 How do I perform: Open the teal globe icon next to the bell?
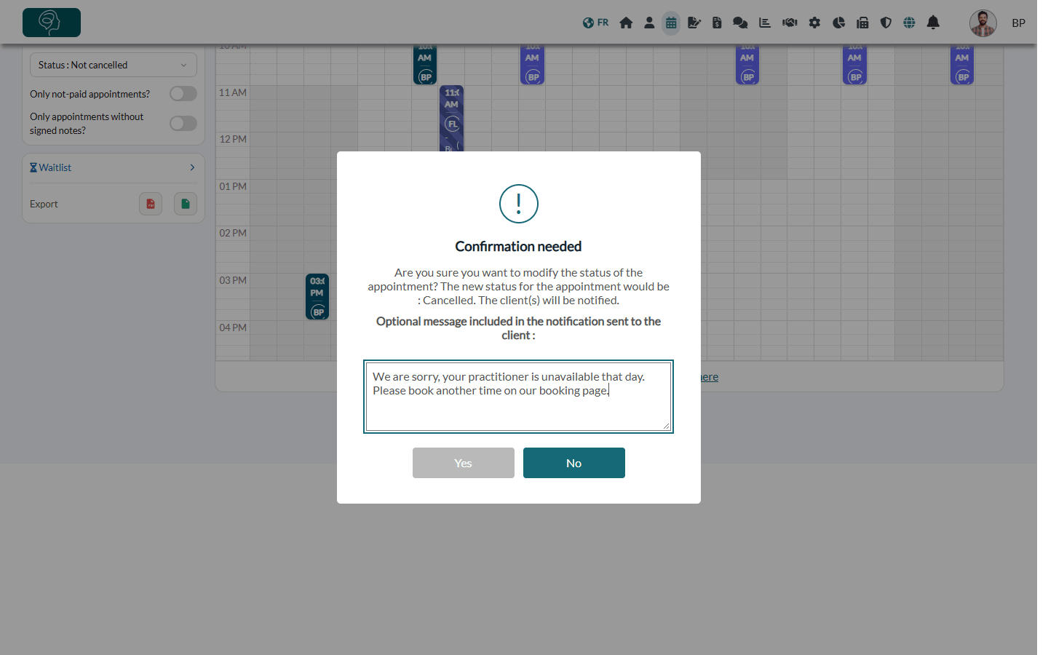click(x=909, y=23)
